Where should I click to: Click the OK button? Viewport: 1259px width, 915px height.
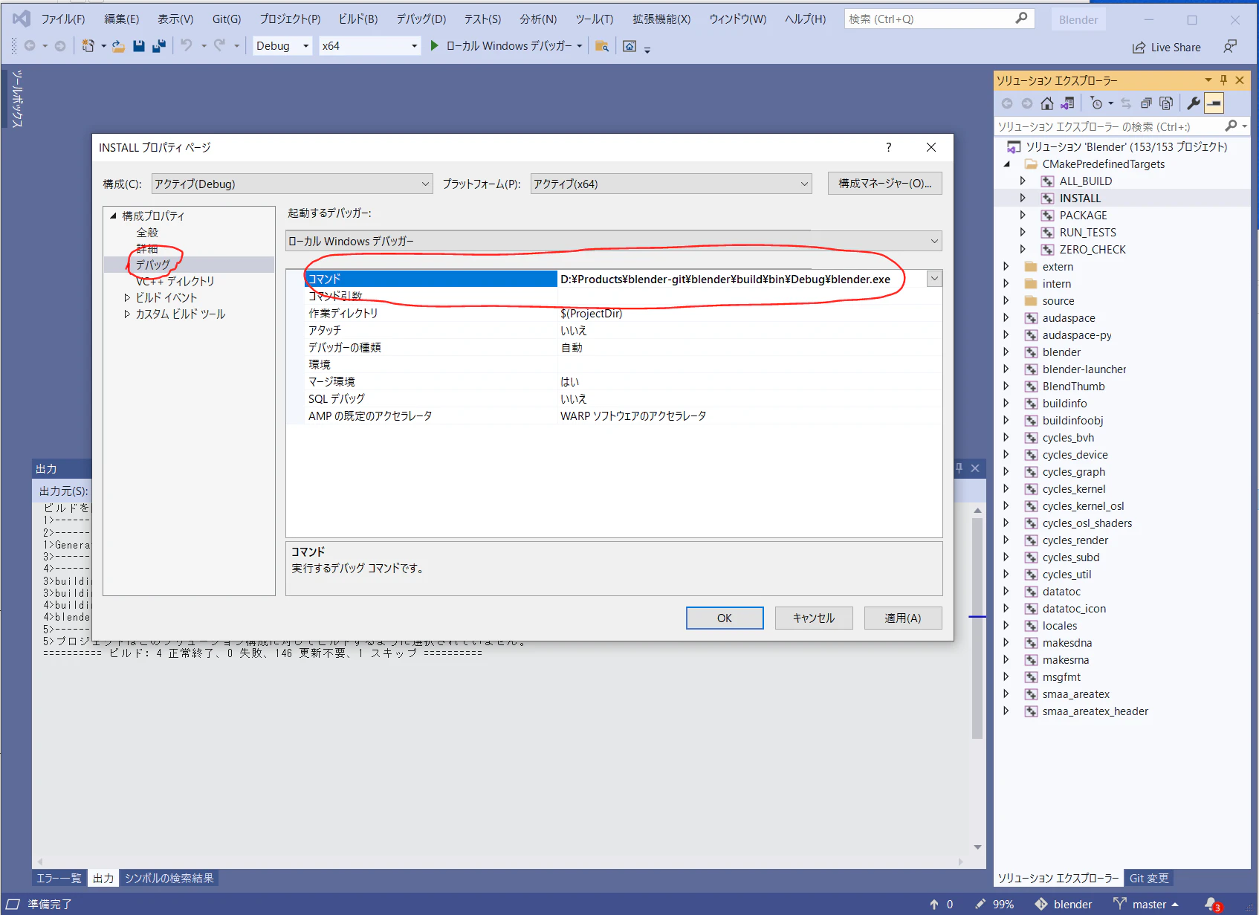(x=725, y=618)
